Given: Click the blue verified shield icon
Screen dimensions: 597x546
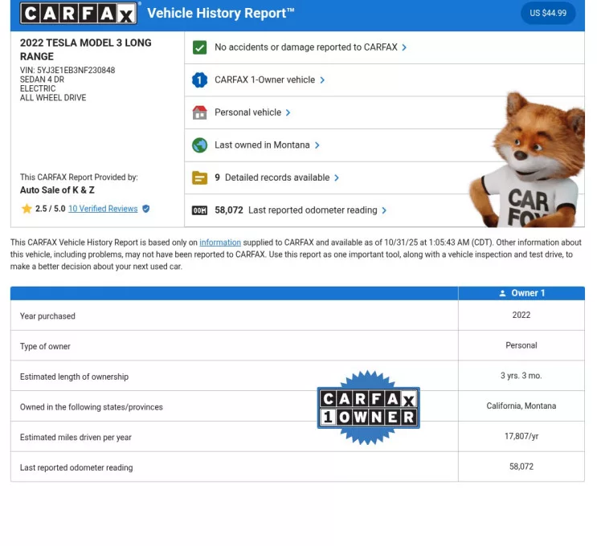Looking at the screenshot, I should pos(145,209).
